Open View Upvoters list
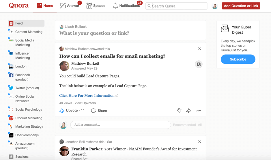Screen dimensions: 271x160 (85, 103)
